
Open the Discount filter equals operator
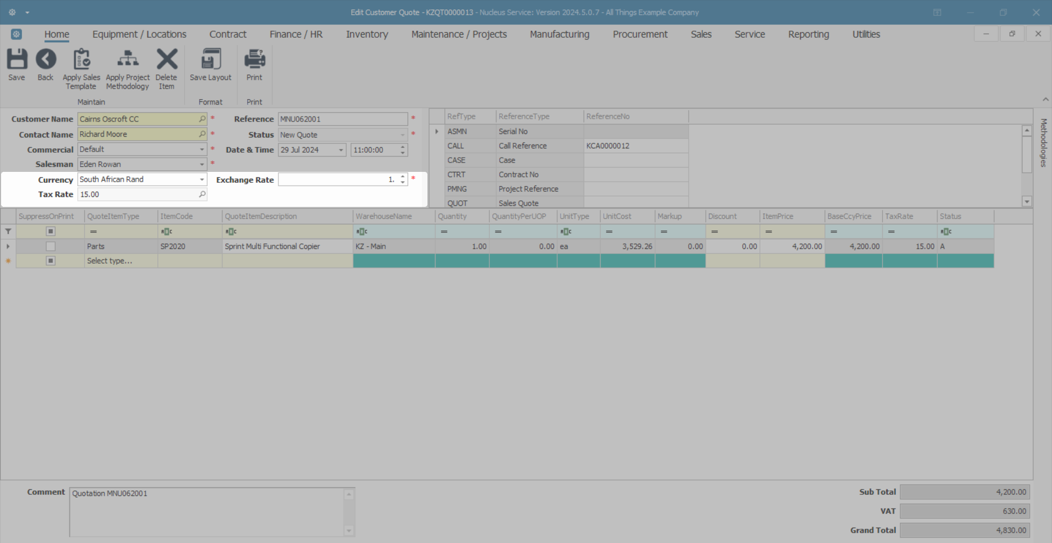[714, 232]
